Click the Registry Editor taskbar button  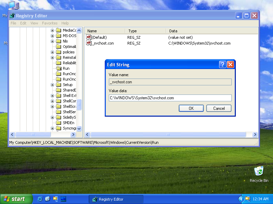coord(116,199)
